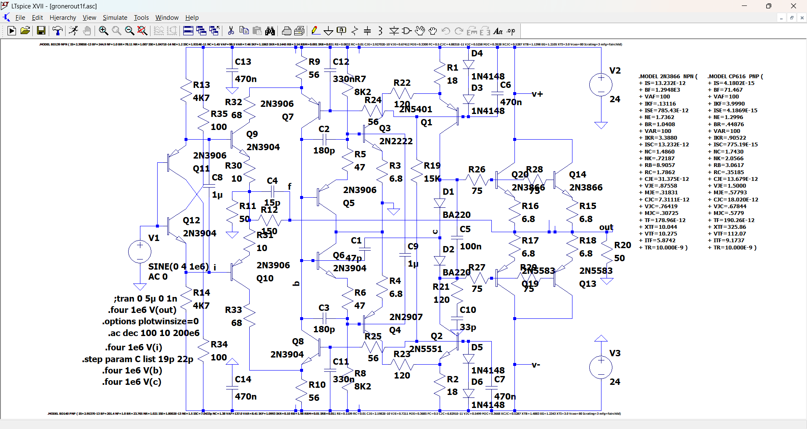Image resolution: width=807 pixels, height=429 pixels.
Task: Place a Capacitor component
Action: [367, 31]
